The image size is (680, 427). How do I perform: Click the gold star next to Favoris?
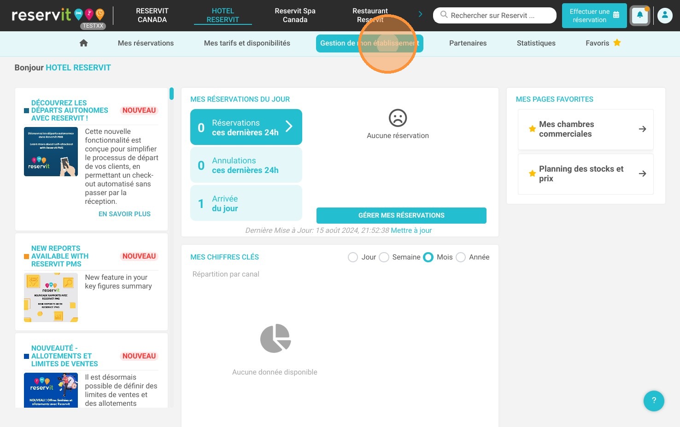coord(617,43)
